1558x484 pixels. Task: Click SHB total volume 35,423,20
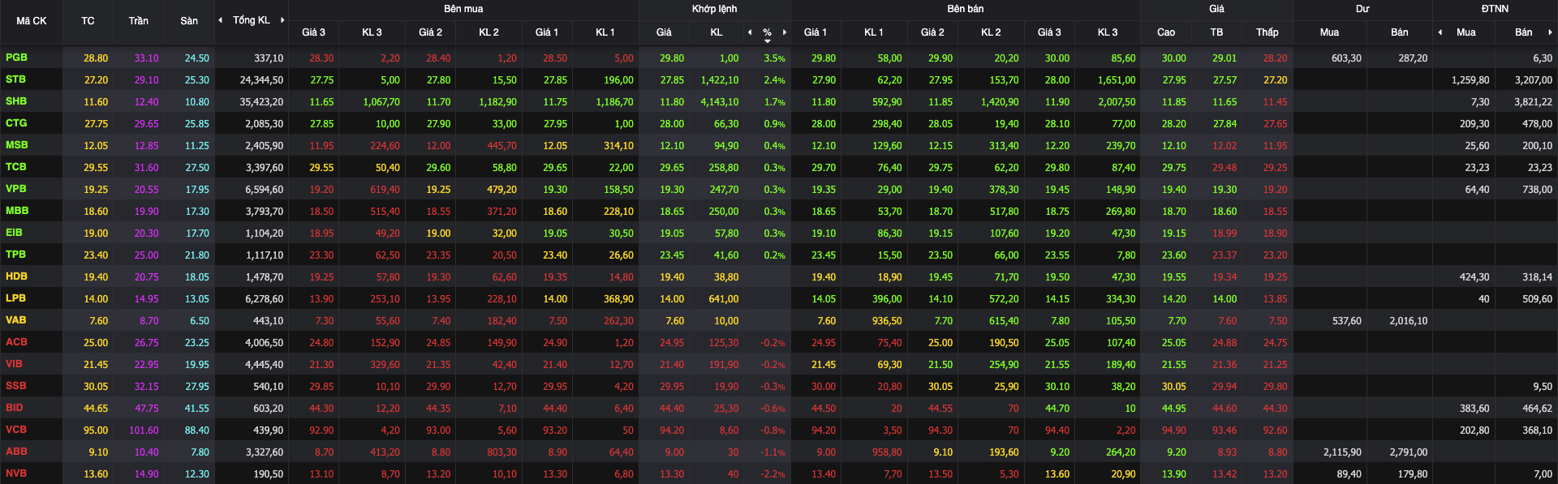[261, 102]
